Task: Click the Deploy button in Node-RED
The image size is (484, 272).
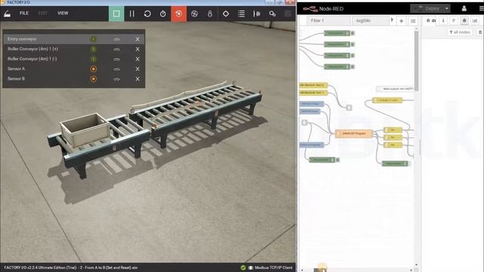Action: [x=427, y=8]
